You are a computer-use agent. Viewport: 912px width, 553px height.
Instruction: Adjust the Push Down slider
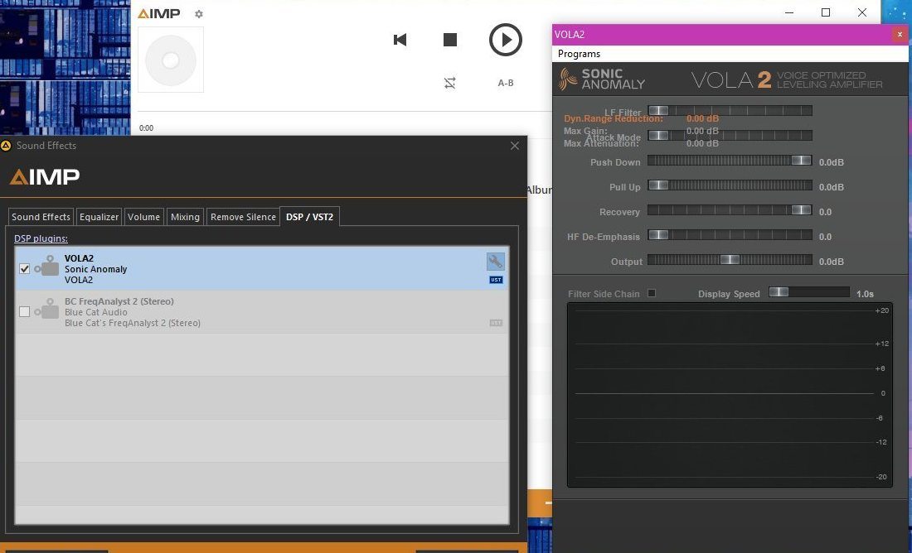pos(730,161)
